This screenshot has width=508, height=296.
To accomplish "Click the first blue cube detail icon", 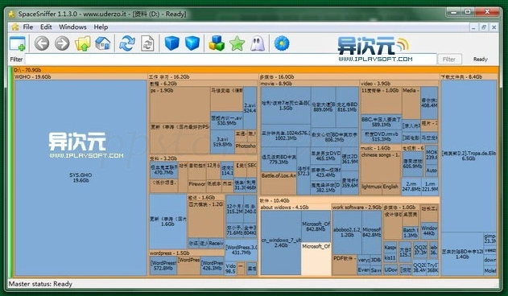I will tap(171, 43).
